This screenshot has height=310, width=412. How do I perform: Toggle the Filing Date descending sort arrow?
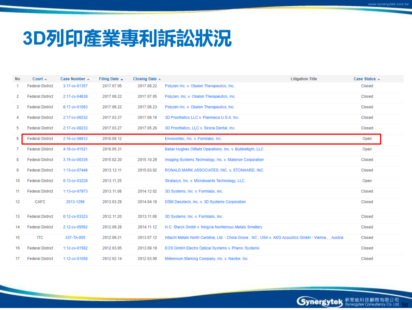pos(122,80)
